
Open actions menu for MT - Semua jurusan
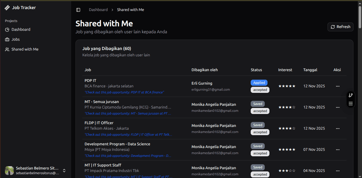click(338, 107)
